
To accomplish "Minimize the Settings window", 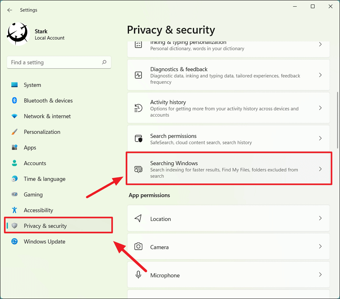I will click(295, 7).
